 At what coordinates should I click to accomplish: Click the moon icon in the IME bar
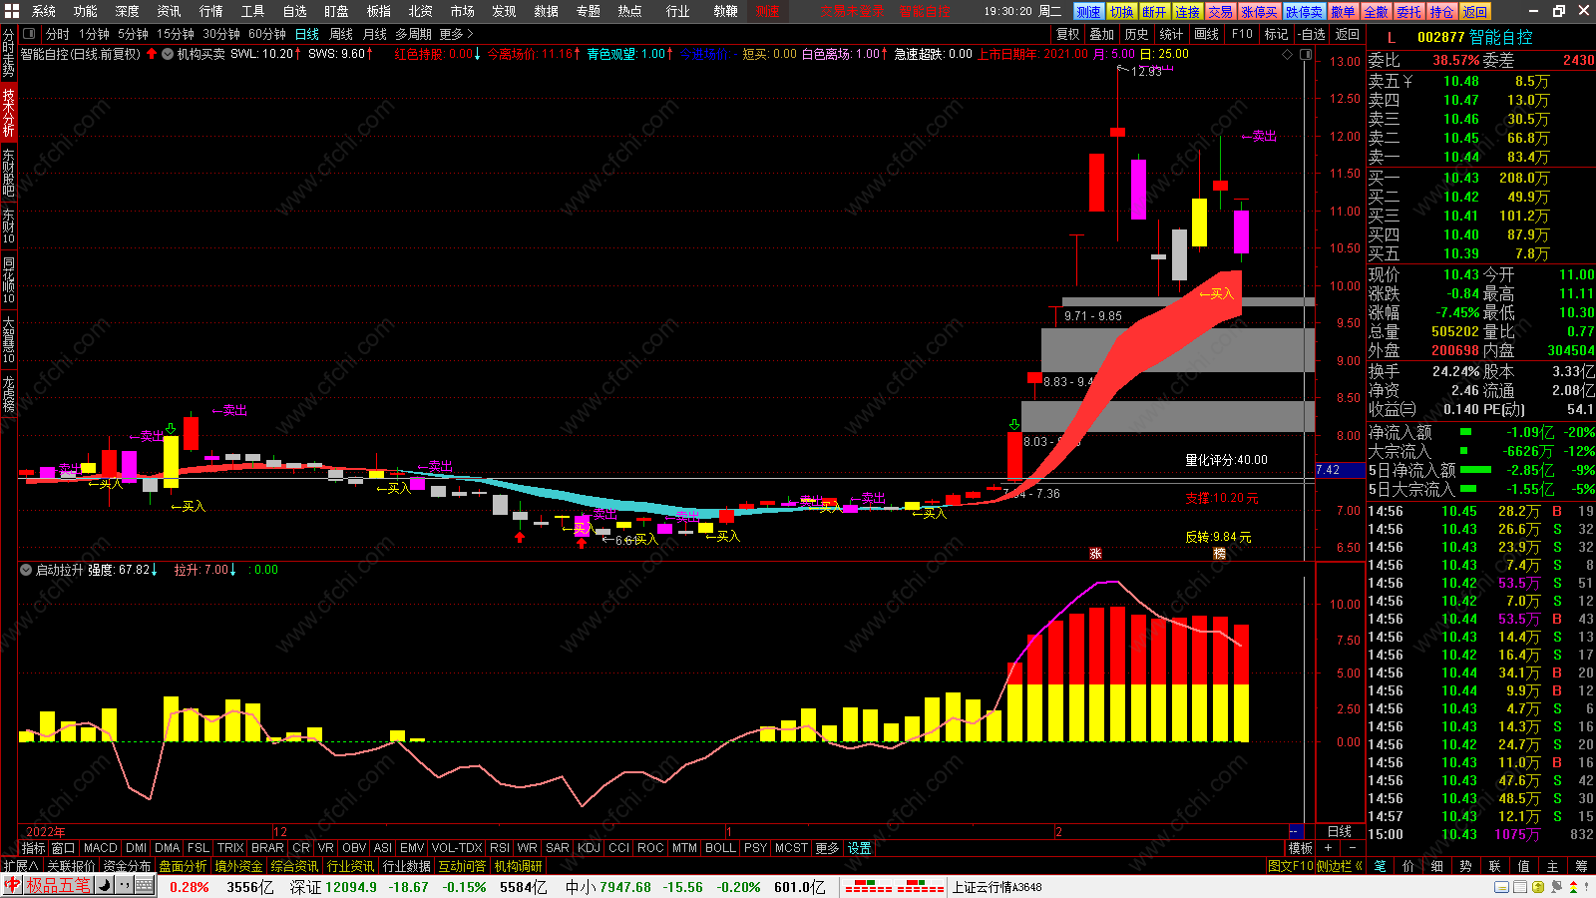104,886
